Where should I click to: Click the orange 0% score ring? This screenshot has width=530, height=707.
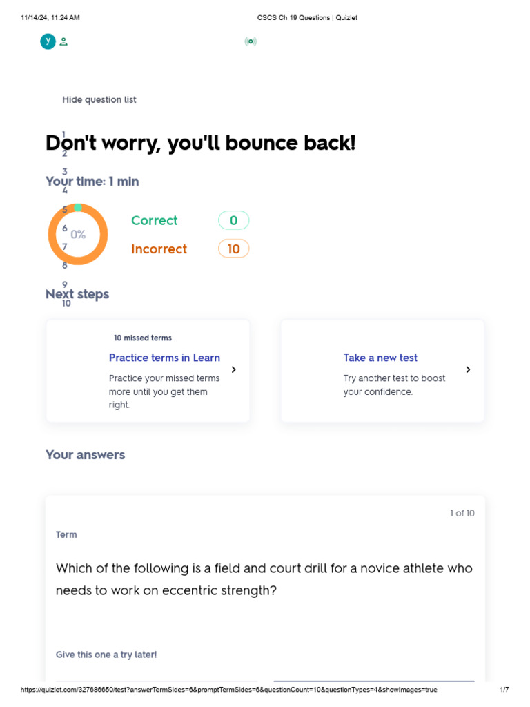78,234
